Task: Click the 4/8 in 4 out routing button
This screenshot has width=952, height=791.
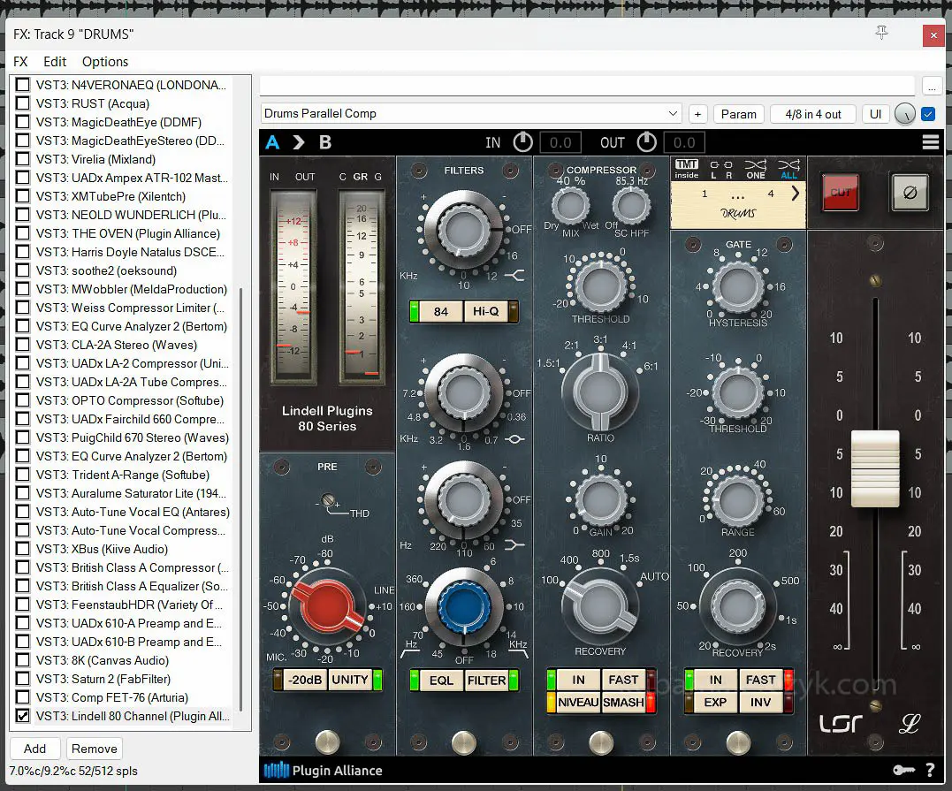Action: click(812, 113)
